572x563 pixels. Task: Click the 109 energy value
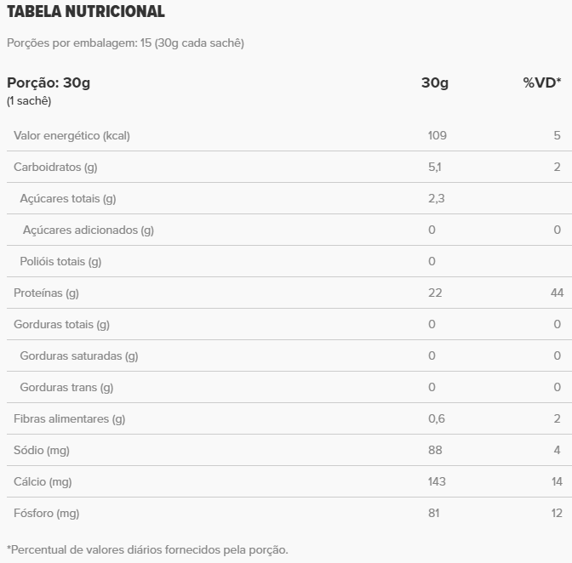pyautogui.click(x=437, y=135)
